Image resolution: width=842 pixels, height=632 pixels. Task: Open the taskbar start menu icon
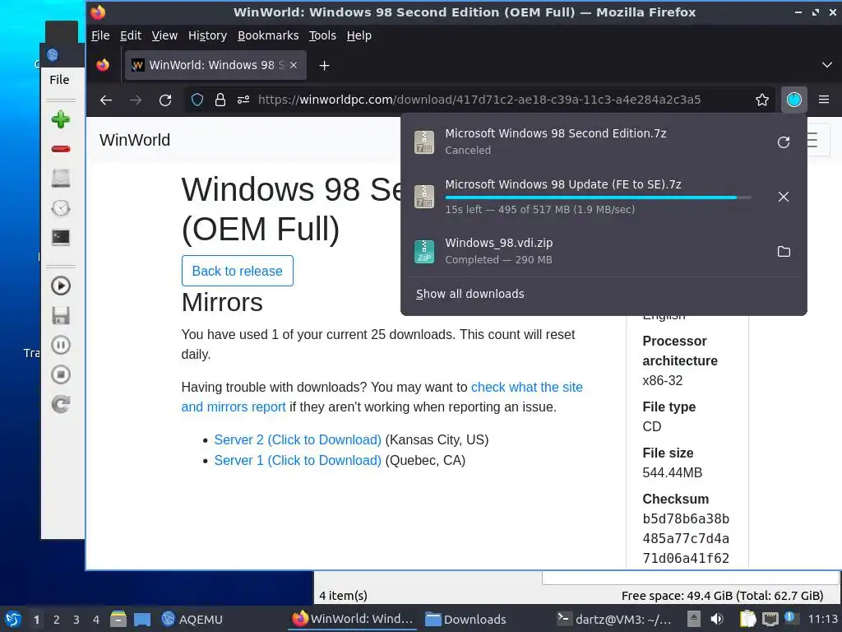pyautogui.click(x=13, y=619)
